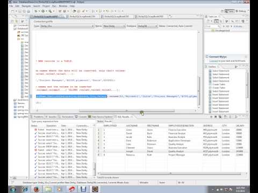
Task: Click the highlighted insert statement text in editor
Action: 71,96
